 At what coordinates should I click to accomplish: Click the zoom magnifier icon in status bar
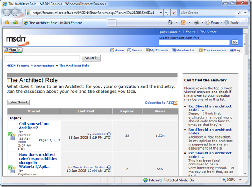[224, 180]
